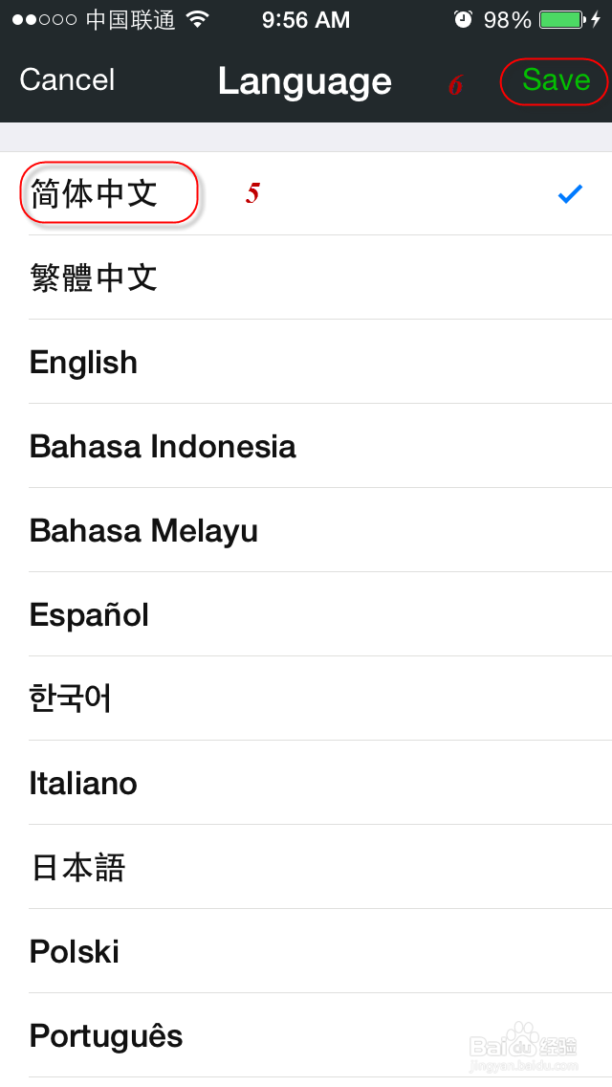Pick Bahasa Melayu language
The image size is (612, 1087).
143,531
